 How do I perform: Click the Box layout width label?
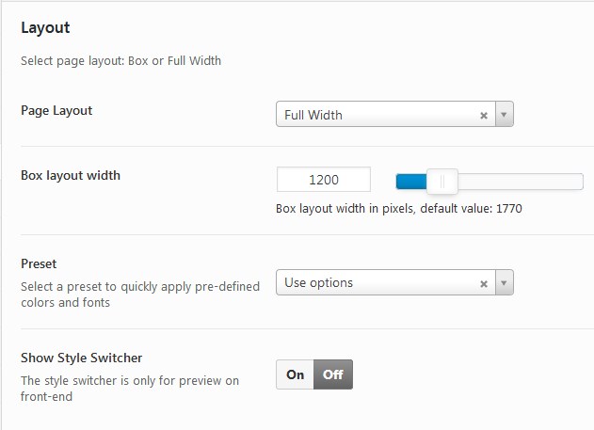coord(71,175)
